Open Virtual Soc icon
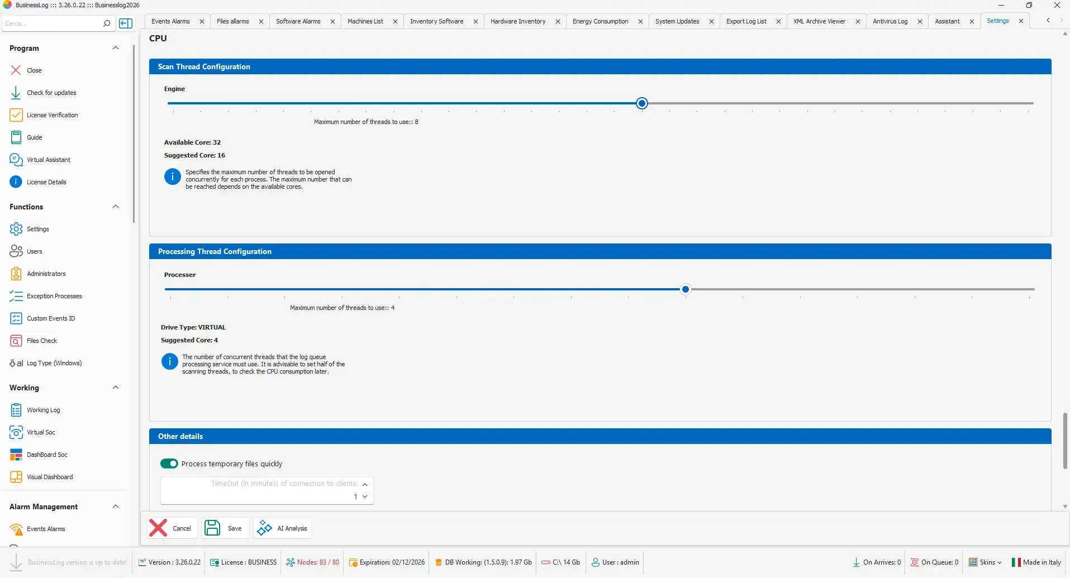1070x578 pixels. click(16, 432)
